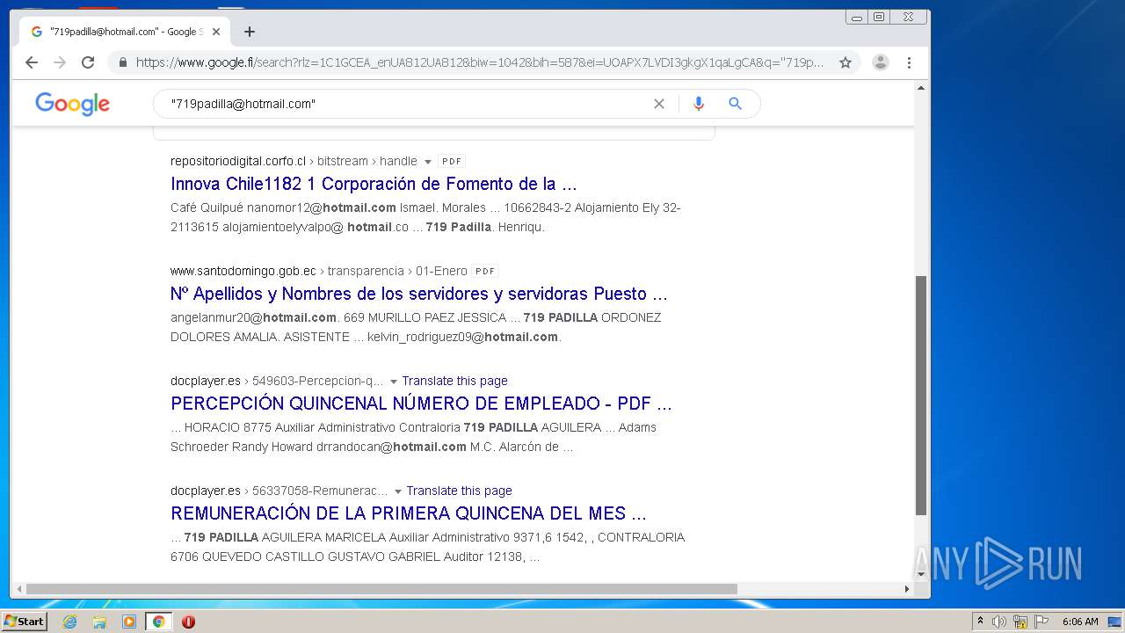Open a new tab with the plus
This screenshot has height=633, width=1125.
(x=250, y=32)
